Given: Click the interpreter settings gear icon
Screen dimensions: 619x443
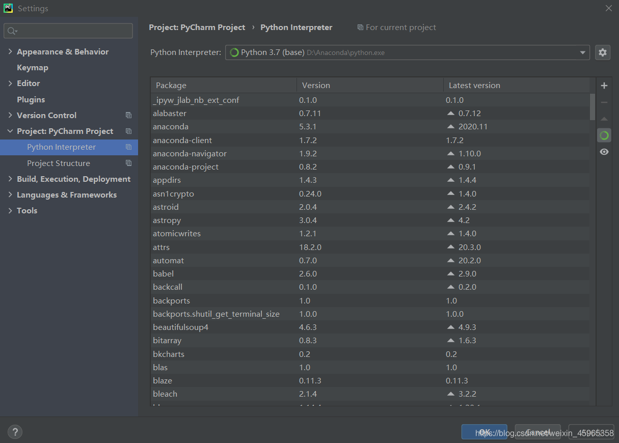Looking at the screenshot, I should point(603,52).
